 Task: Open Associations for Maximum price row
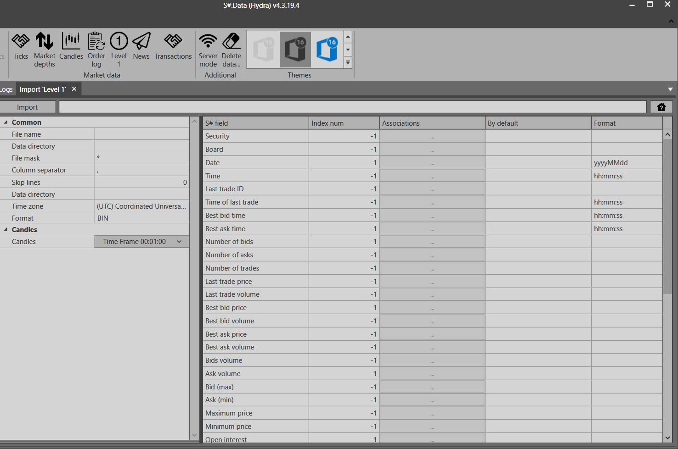click(x=432, y=413)
